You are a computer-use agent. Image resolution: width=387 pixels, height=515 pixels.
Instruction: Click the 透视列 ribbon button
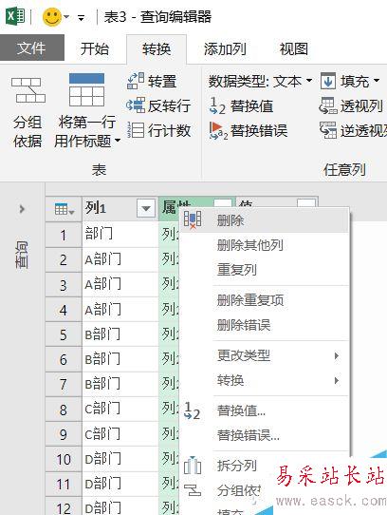351,105
